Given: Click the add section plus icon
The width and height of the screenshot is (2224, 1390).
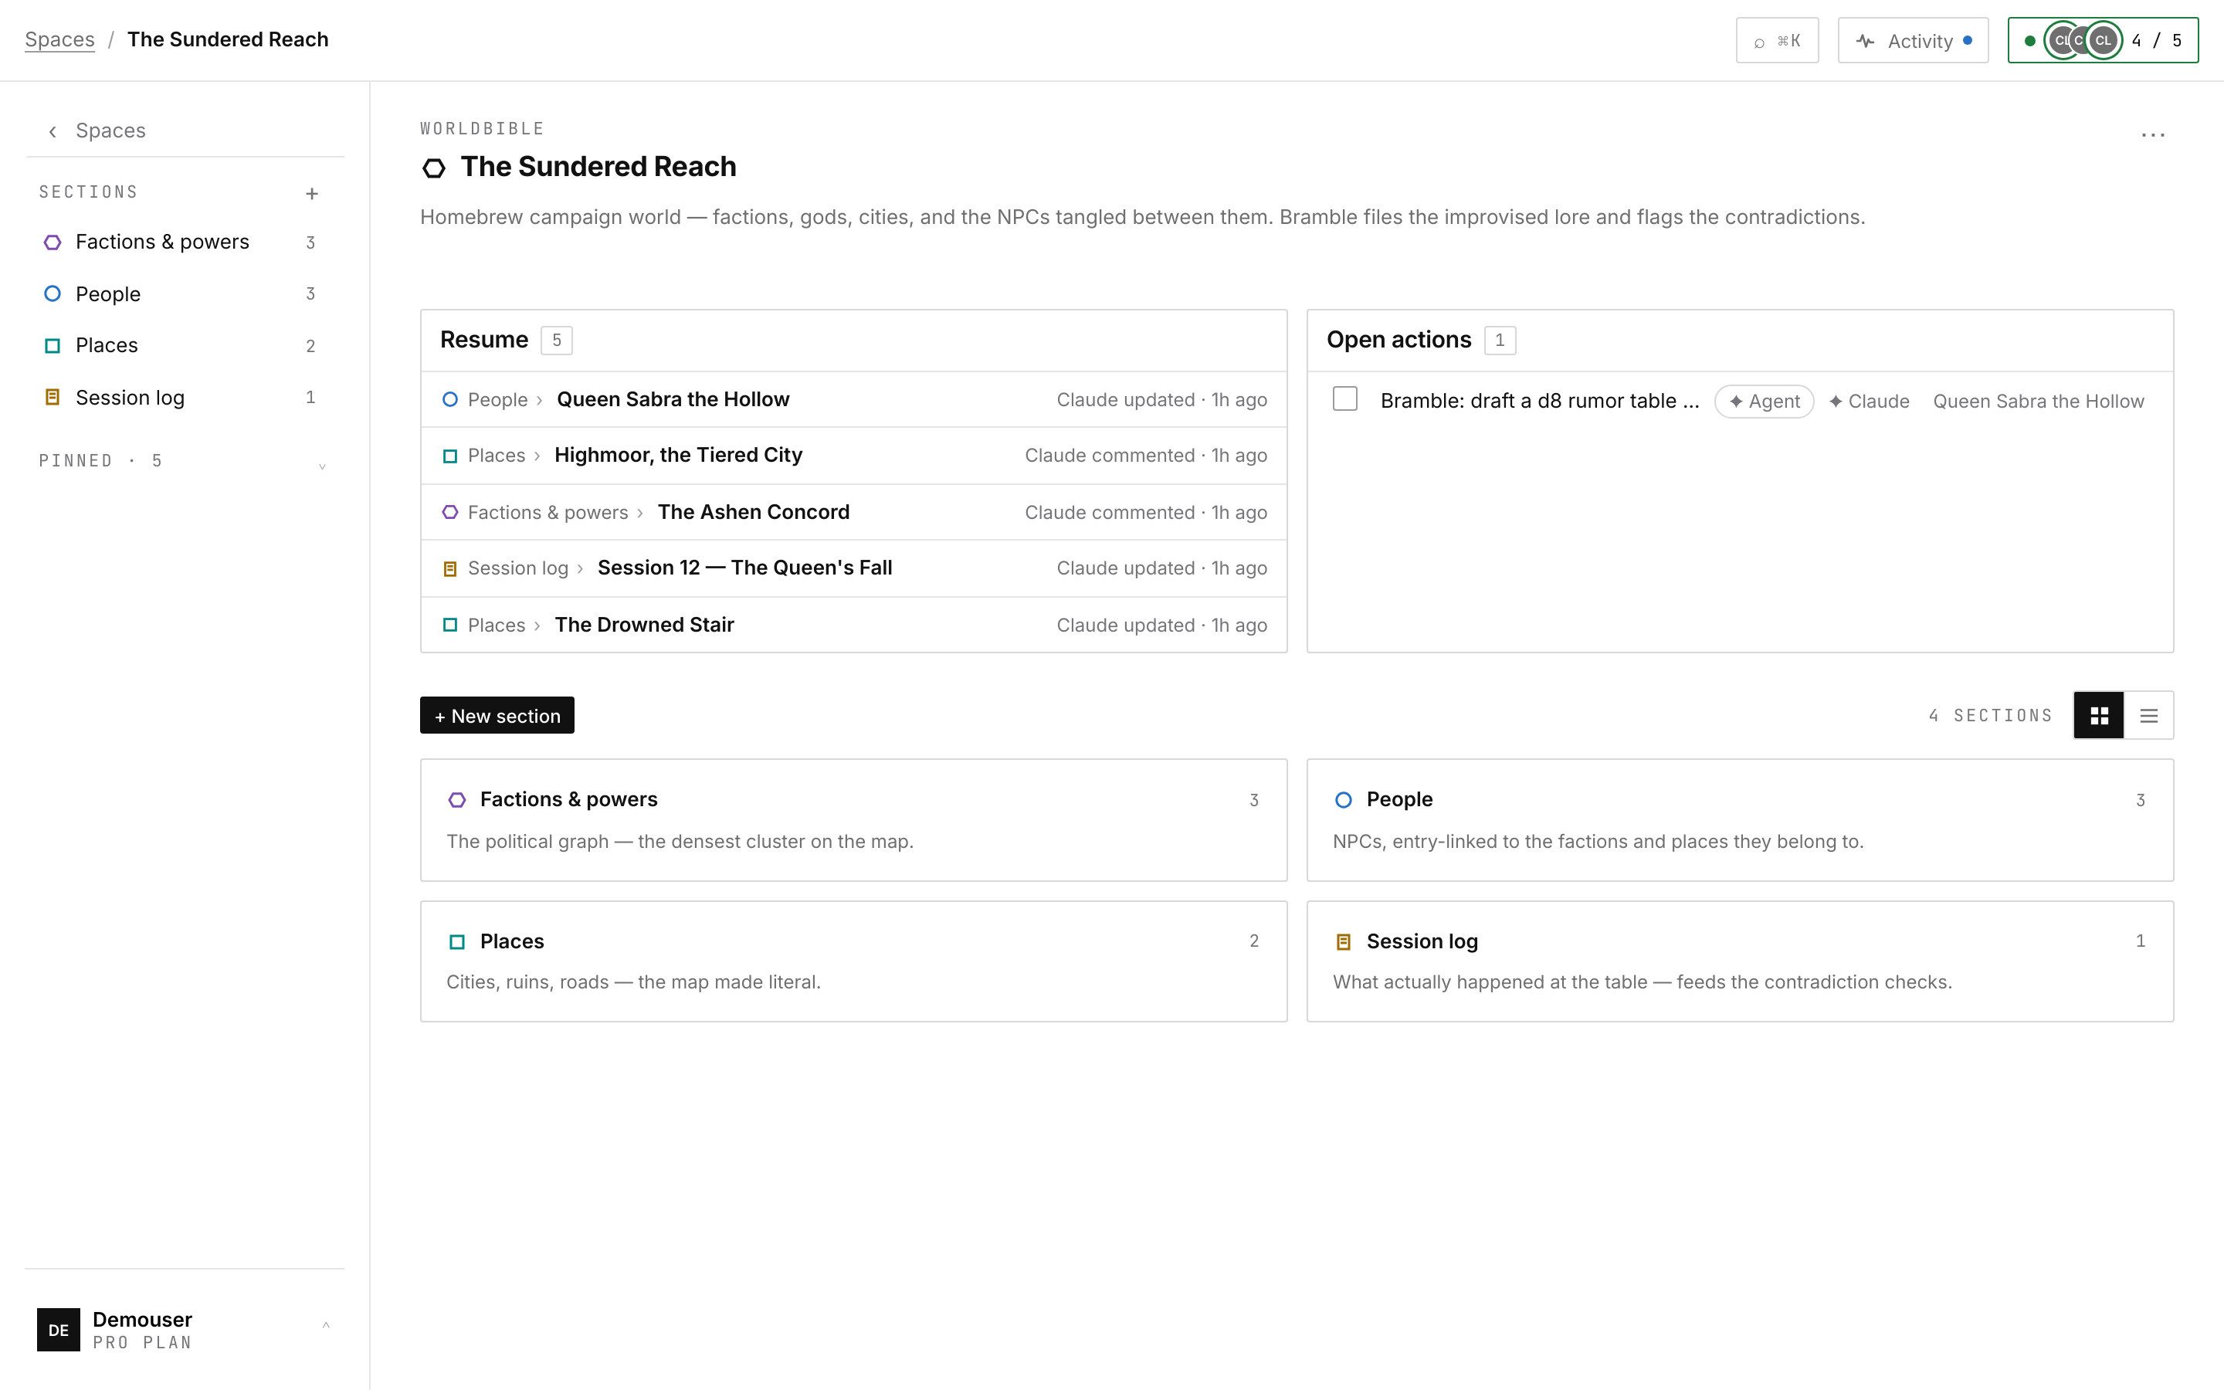Looking at the screenshot, I should [x=311, y=193].
